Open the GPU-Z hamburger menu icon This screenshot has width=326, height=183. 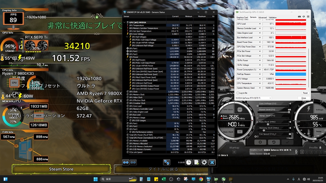tap(308, 17)
